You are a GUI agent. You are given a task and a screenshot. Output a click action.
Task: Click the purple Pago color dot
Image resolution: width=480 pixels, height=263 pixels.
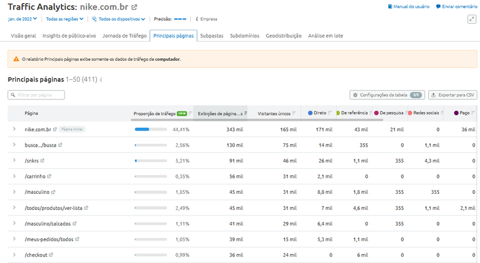click(456, 113)
